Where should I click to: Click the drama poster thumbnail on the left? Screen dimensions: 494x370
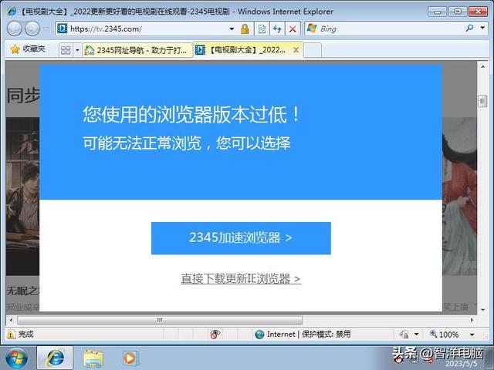coord(22,197)
